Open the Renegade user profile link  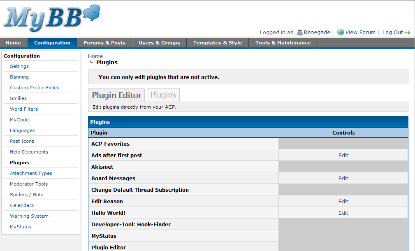(317, 33)
